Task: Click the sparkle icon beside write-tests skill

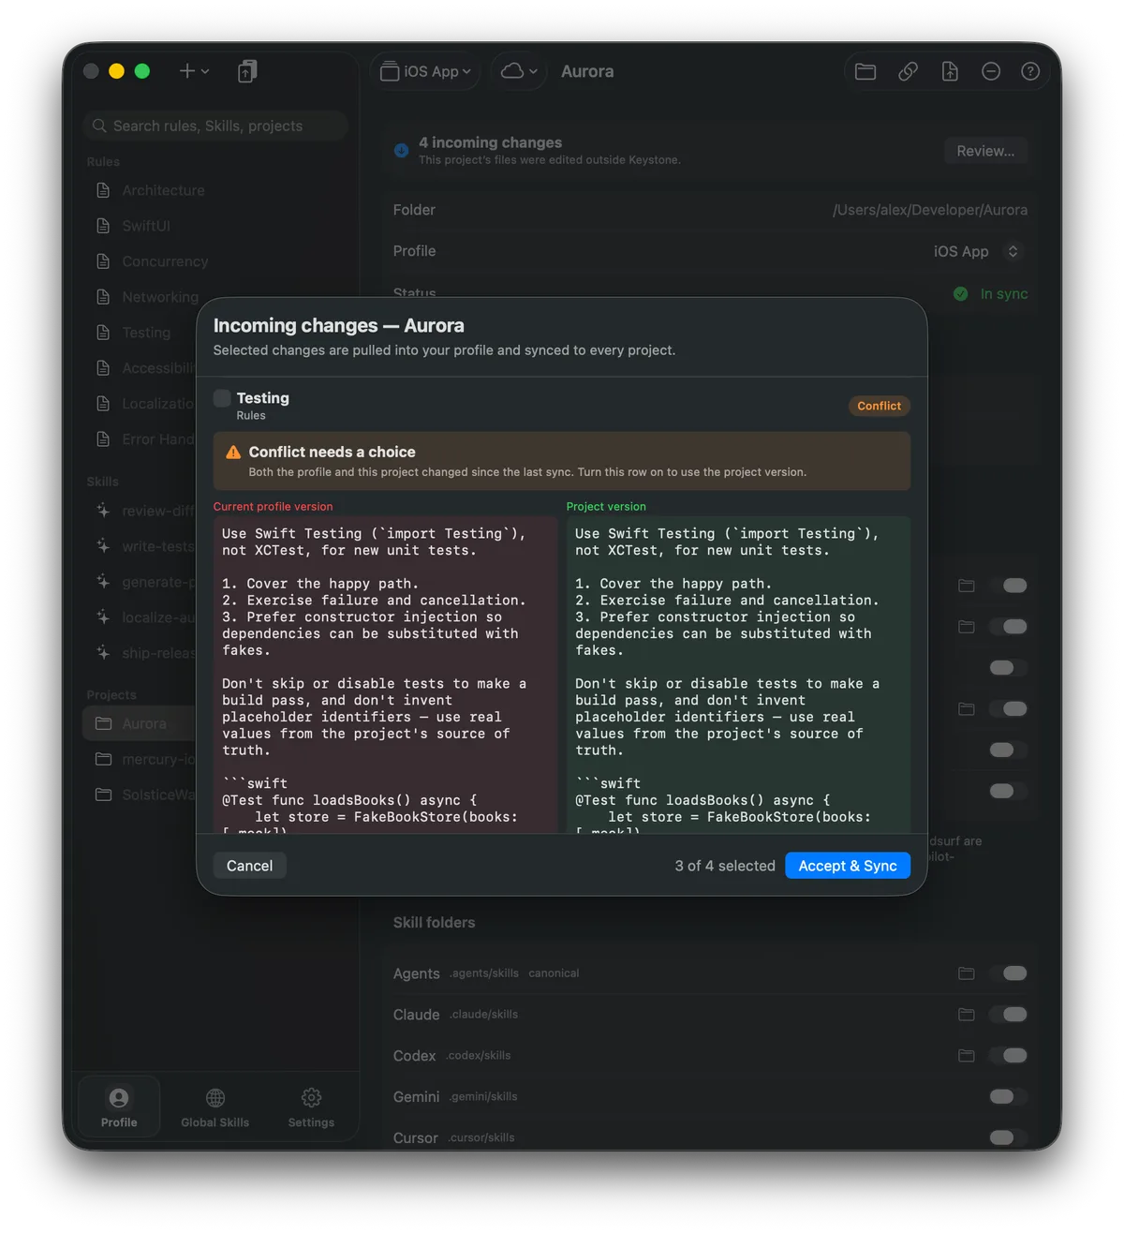Action: [103, 546]
